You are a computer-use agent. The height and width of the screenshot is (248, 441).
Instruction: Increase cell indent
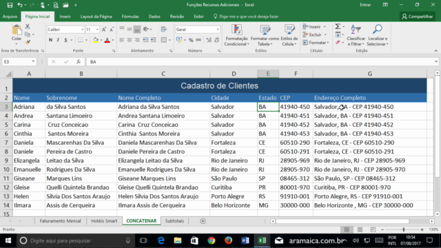[153, 40]
